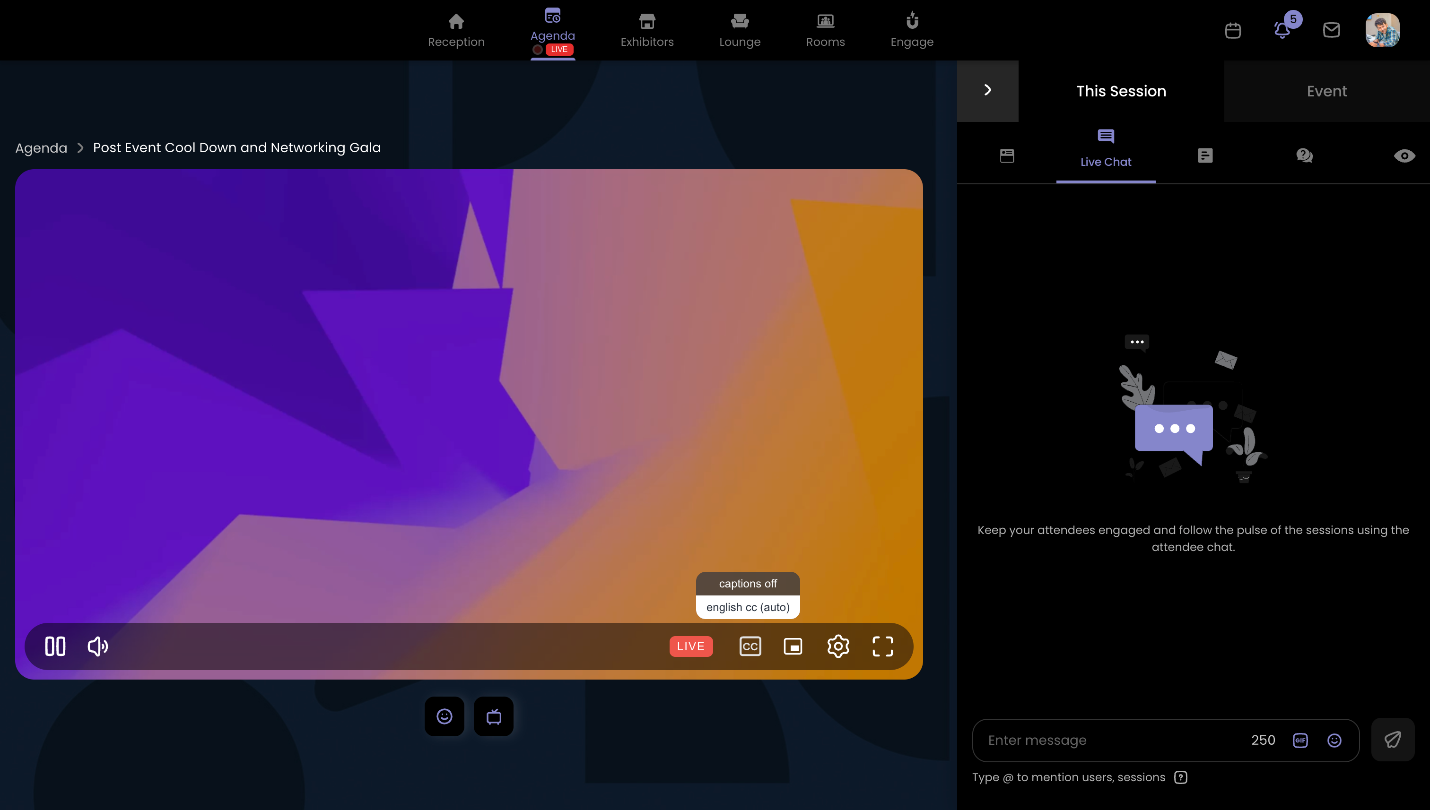Open the polls or notes panel icon

[1205, 156]
